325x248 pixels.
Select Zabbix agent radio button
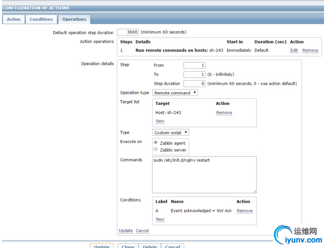tap(156, 143)
